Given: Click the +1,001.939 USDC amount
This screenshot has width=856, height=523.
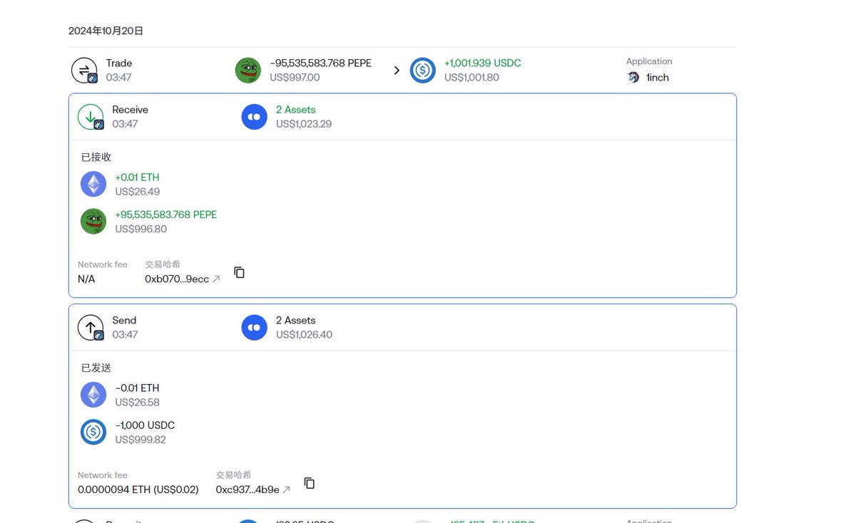Looking at the screenshot, I should 482,63.
